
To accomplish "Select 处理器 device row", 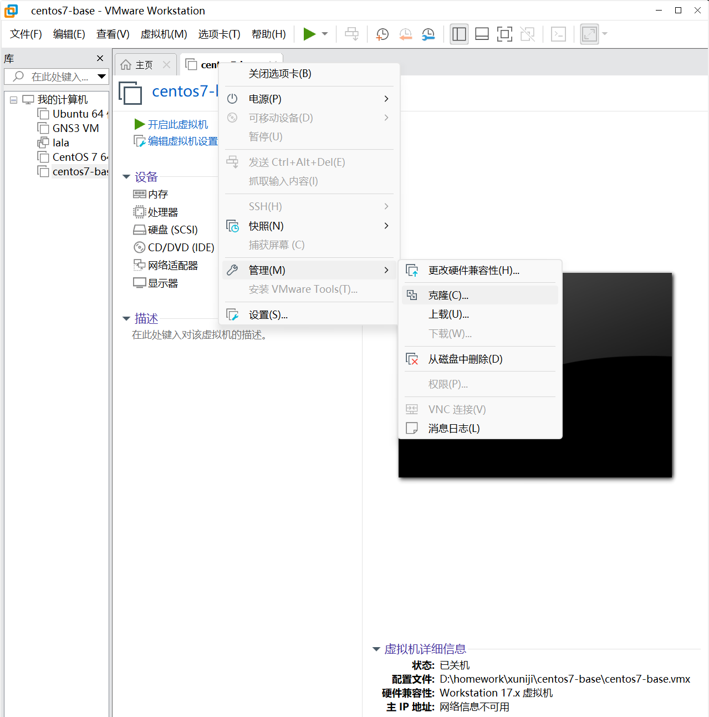I will point(156,212).
